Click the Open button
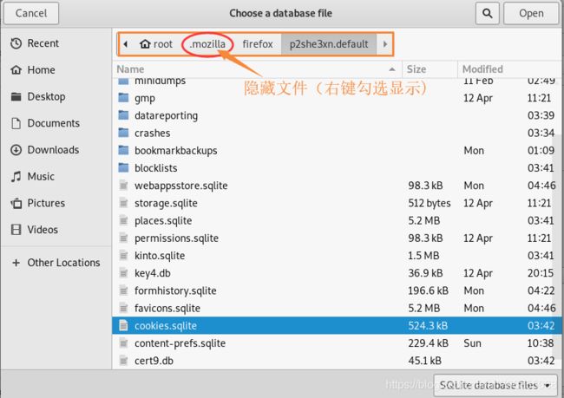This screenshot has width=564, height=398. pyautogui.click(x=531, y=13)
